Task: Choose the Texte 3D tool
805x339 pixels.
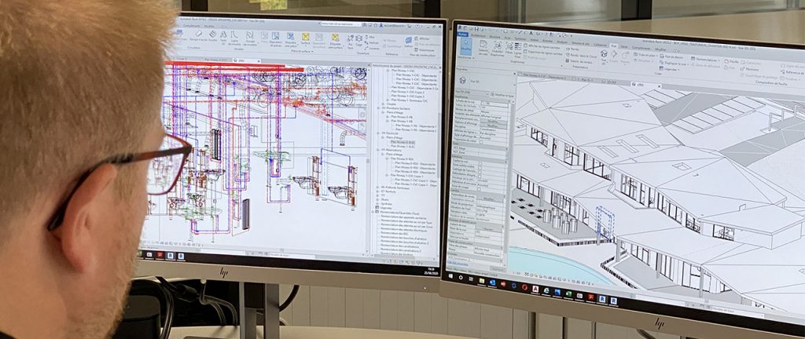Action: point(223,38)
